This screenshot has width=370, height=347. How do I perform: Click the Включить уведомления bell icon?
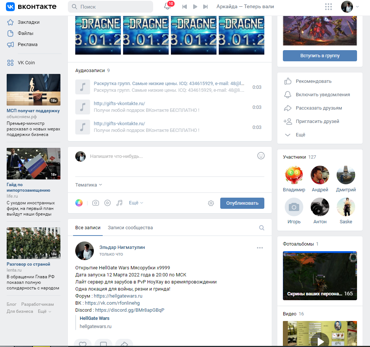(x=287, y=95)
